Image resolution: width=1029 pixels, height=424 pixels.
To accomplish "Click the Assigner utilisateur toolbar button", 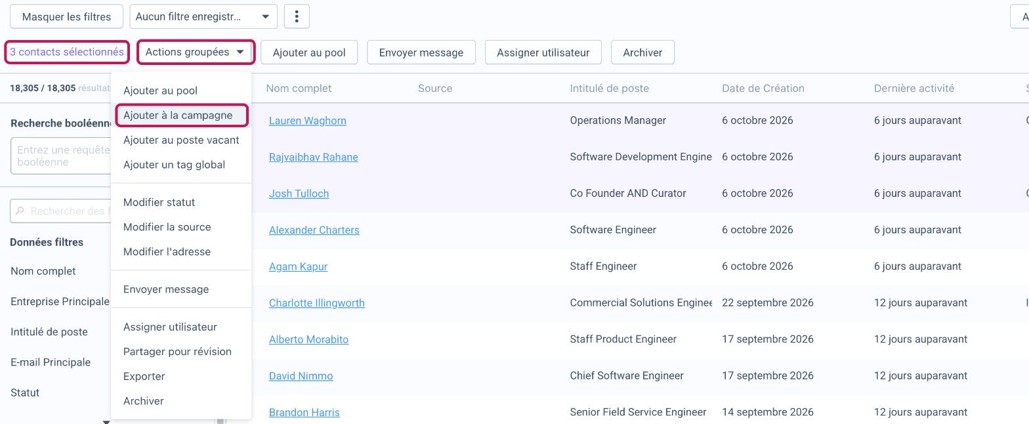I will click(x=543, y=53).
